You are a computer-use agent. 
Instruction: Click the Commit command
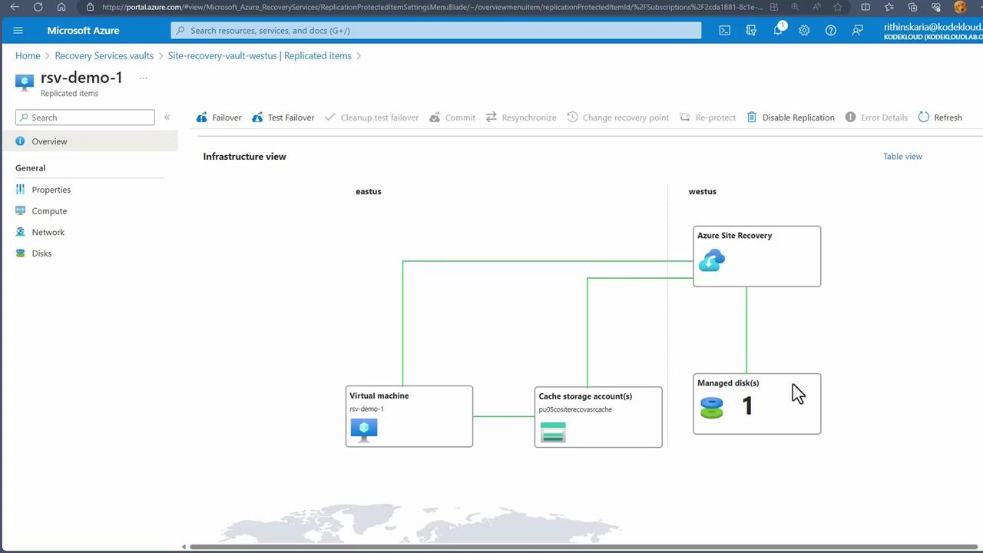452,118
